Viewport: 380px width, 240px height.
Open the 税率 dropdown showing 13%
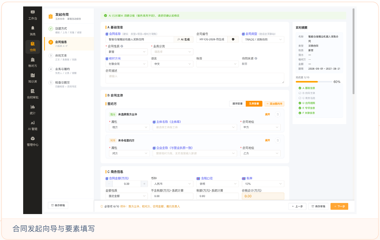click(263, 184)
